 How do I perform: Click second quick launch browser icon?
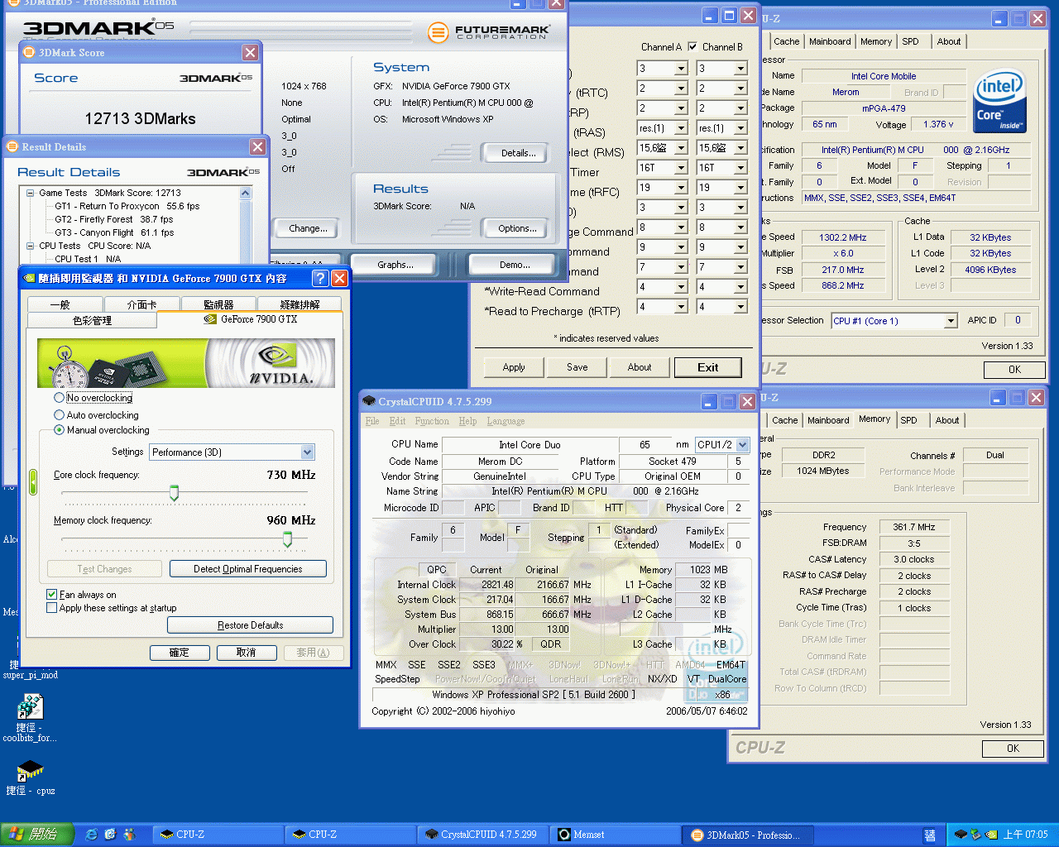click(110, 835)
